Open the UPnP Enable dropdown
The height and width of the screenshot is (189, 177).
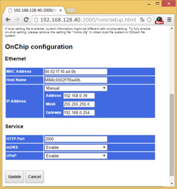coord(76,156)
